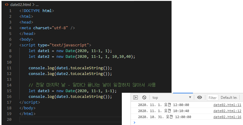Screen dimensions: 243x125
Task: Click the console prompt arrow
Action: tap(134, 123)
